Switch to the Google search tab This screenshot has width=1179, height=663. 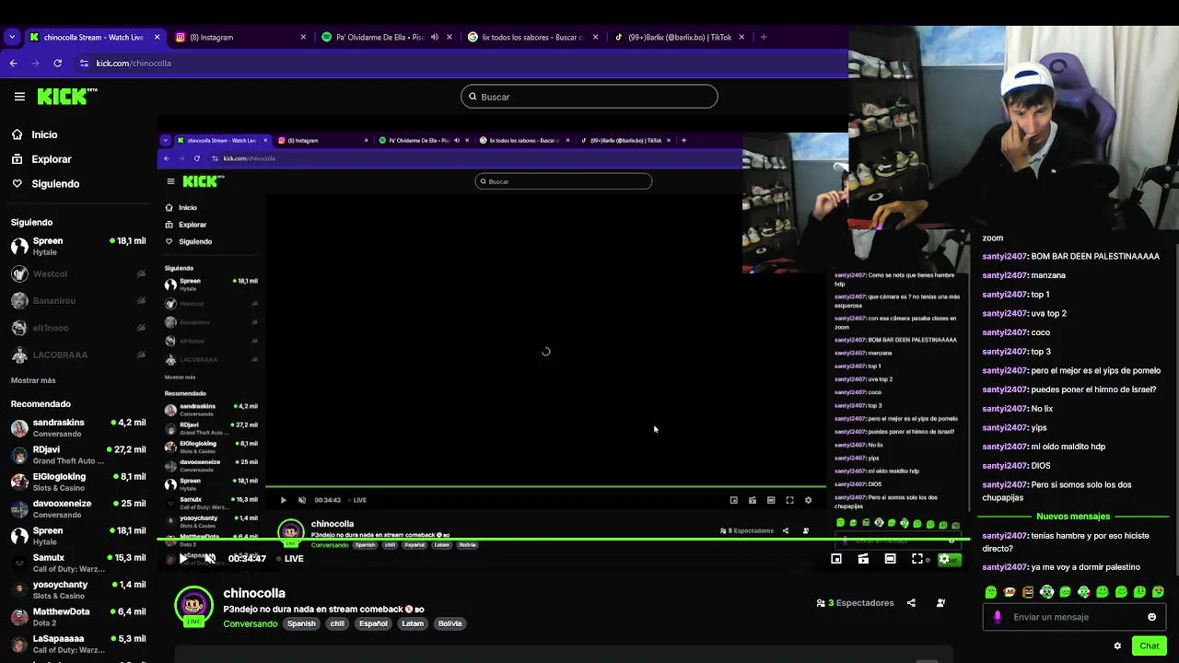coord(532,37)
